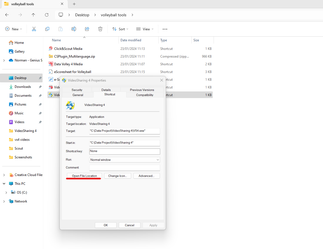Click the Open File Location button
Viewport: 323px width, 249px height.
pyautogui.click(x=85, y=176)
